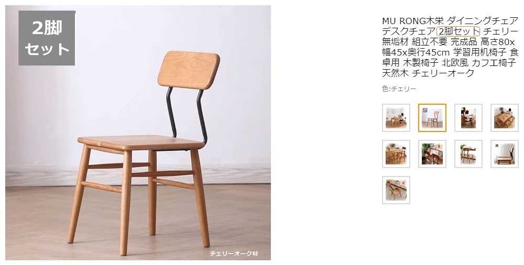The height and width of the screenshot is (265, 524).
Task: View thumbnail of table with chairs, second row
Action: (396, 154)
